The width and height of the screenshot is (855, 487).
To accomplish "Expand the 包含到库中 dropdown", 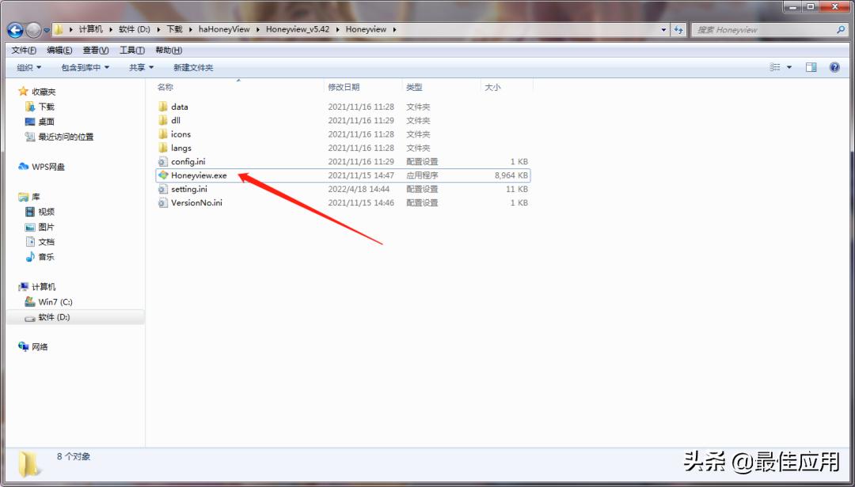I will point(85,68).
